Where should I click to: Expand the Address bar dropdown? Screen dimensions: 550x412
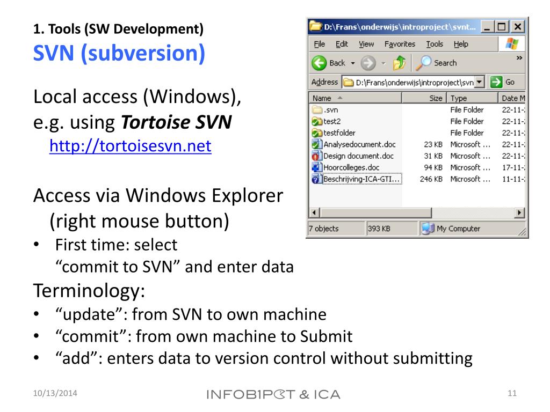tap(480, 82)
